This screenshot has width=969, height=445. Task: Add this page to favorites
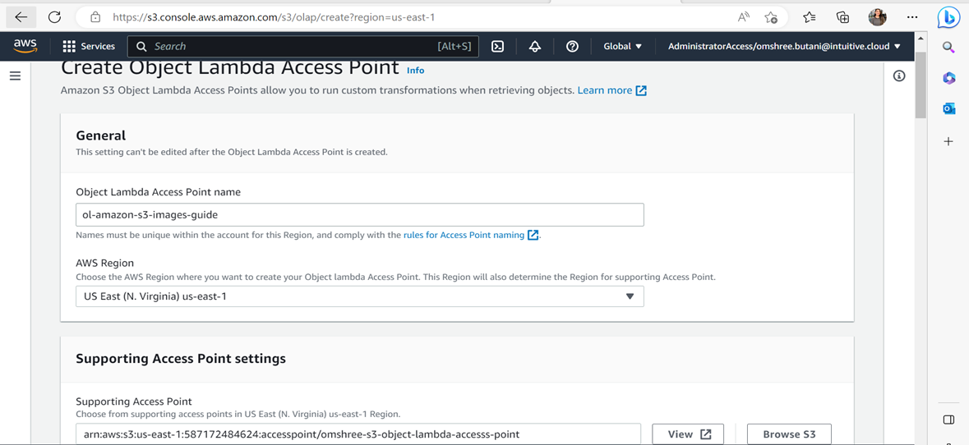point(770,17)
